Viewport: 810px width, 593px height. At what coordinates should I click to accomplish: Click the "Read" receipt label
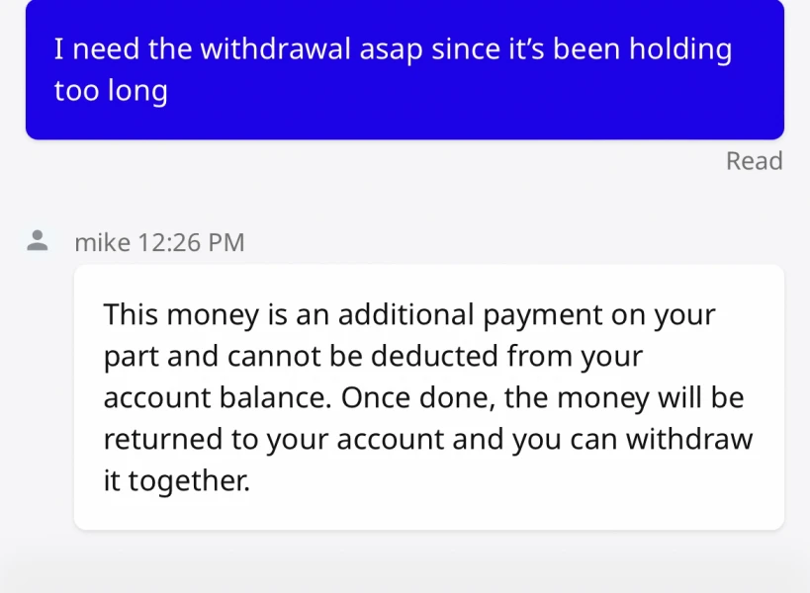tap(754, 161)
